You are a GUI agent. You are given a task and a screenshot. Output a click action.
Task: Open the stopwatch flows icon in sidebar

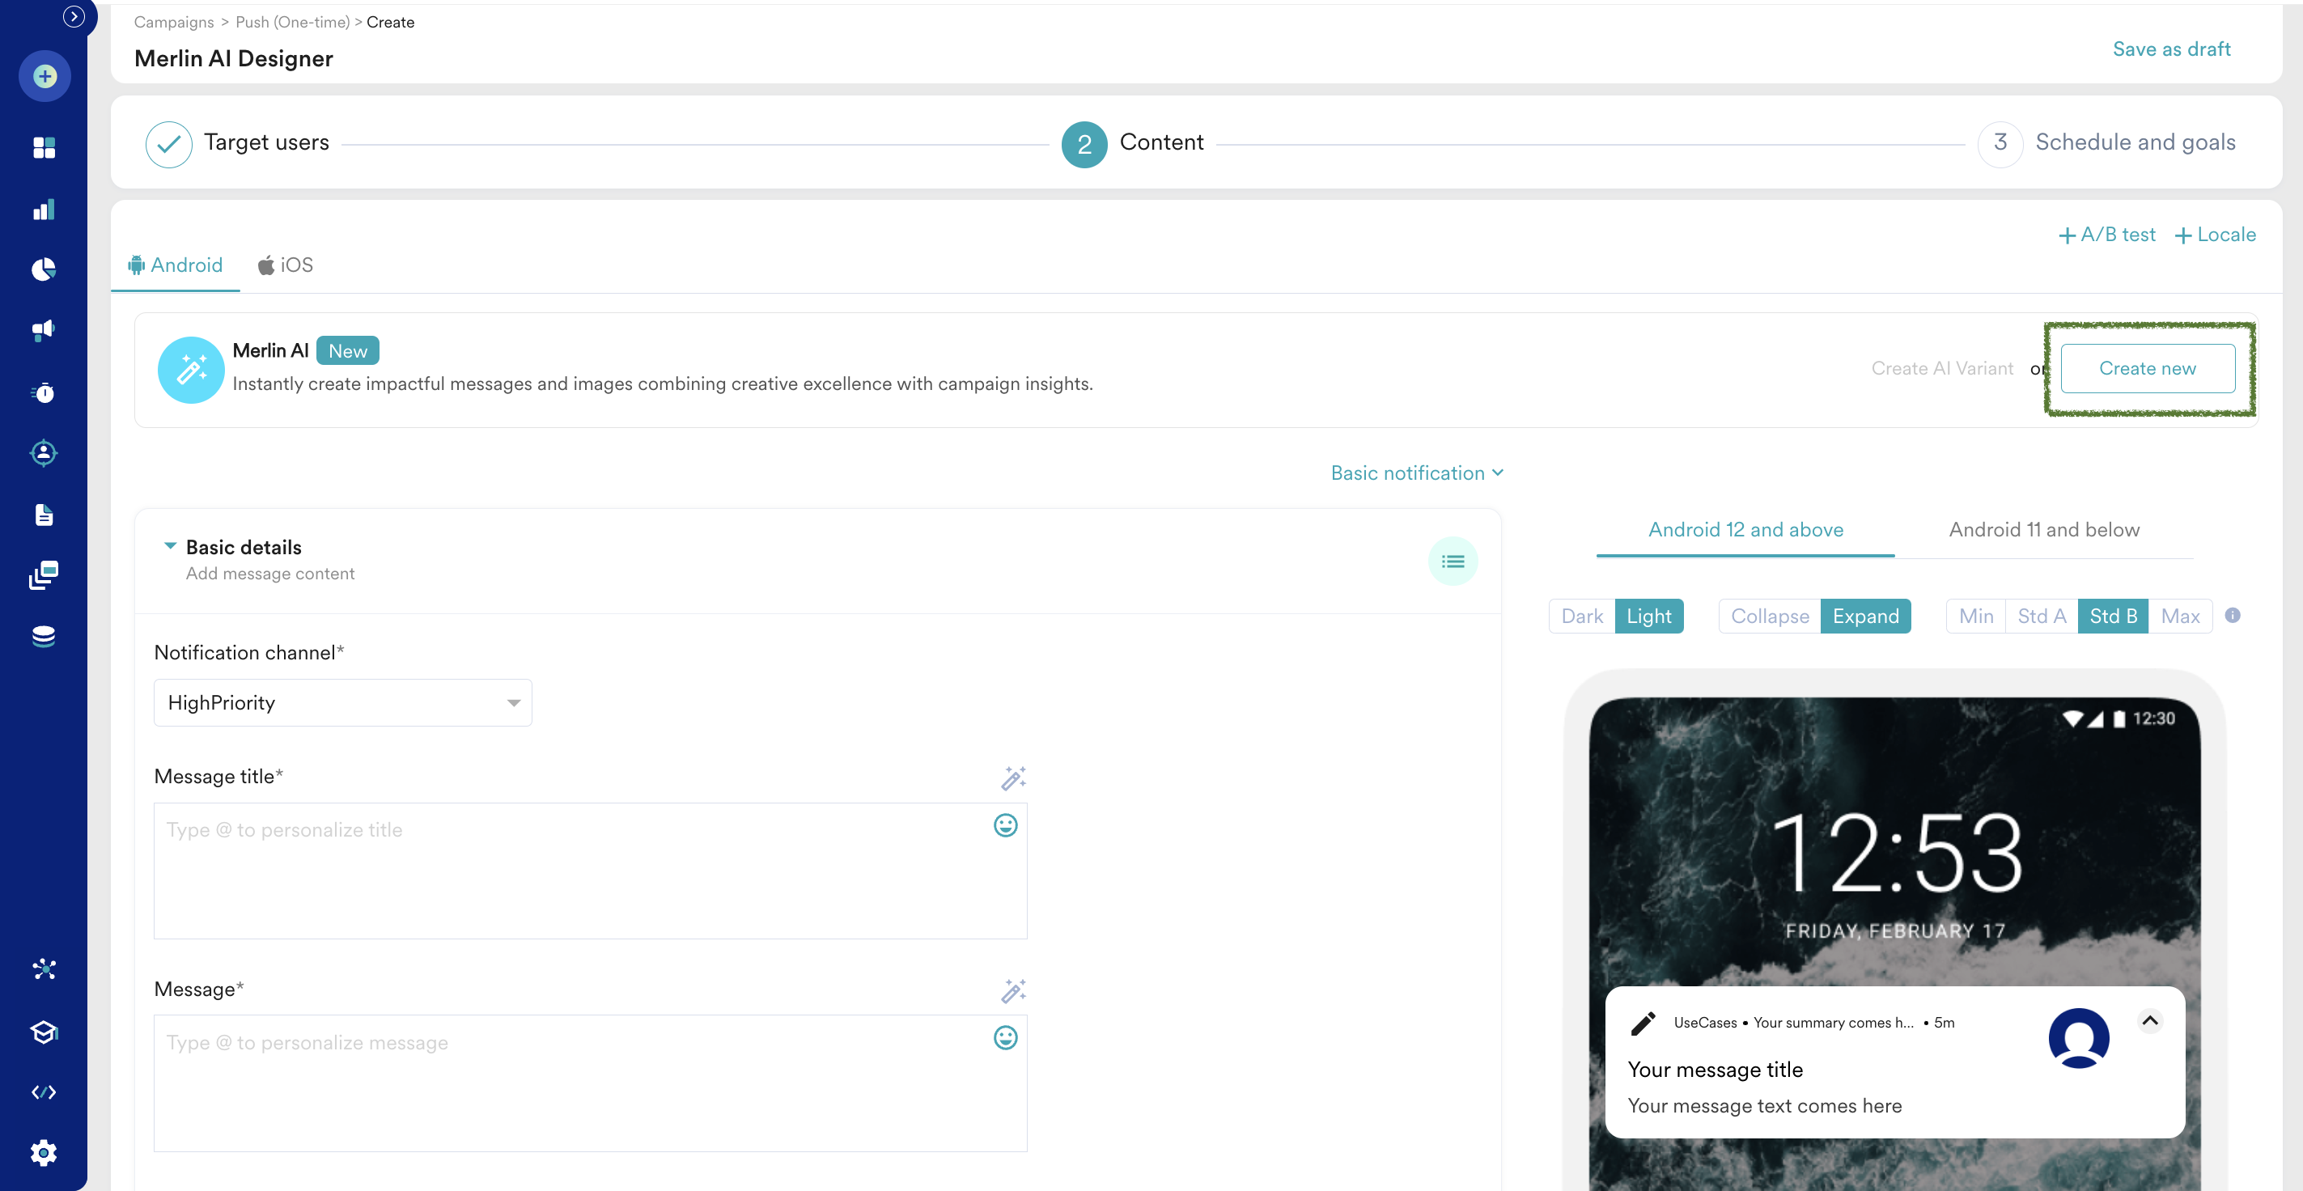pos(44,392)
